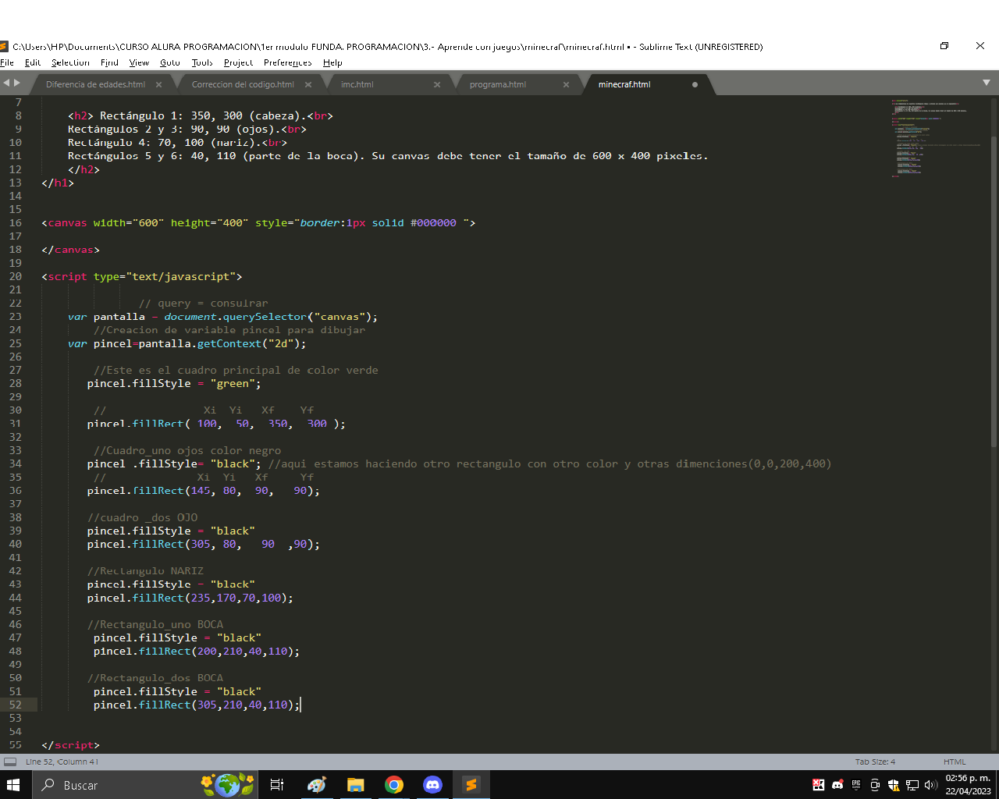The height and width of the screenshot is (799, 999).
Task: Open the Edit menu
Action: [x=33, y=62]
